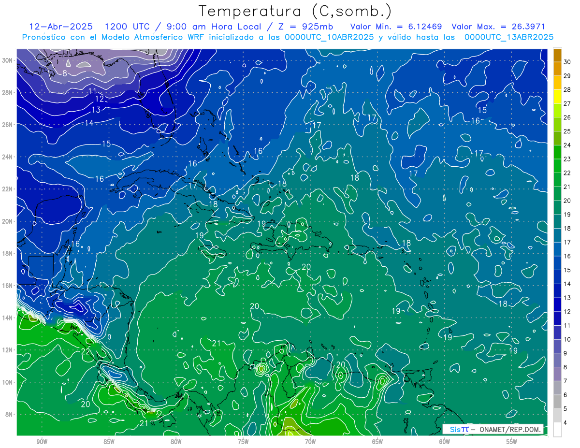Screen dimensions: 580x448
Task: Click the map contour label "11"
Action: coord(92,91)
